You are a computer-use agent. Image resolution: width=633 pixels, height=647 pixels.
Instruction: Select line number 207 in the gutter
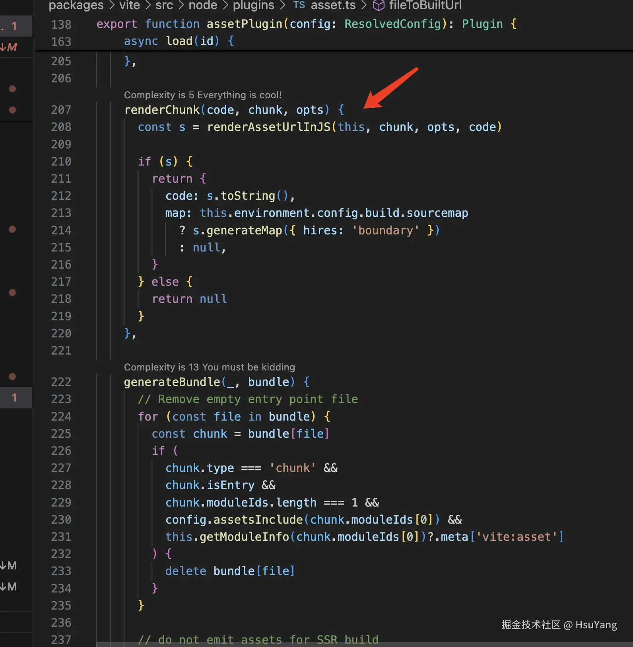(x=61, y=110)
